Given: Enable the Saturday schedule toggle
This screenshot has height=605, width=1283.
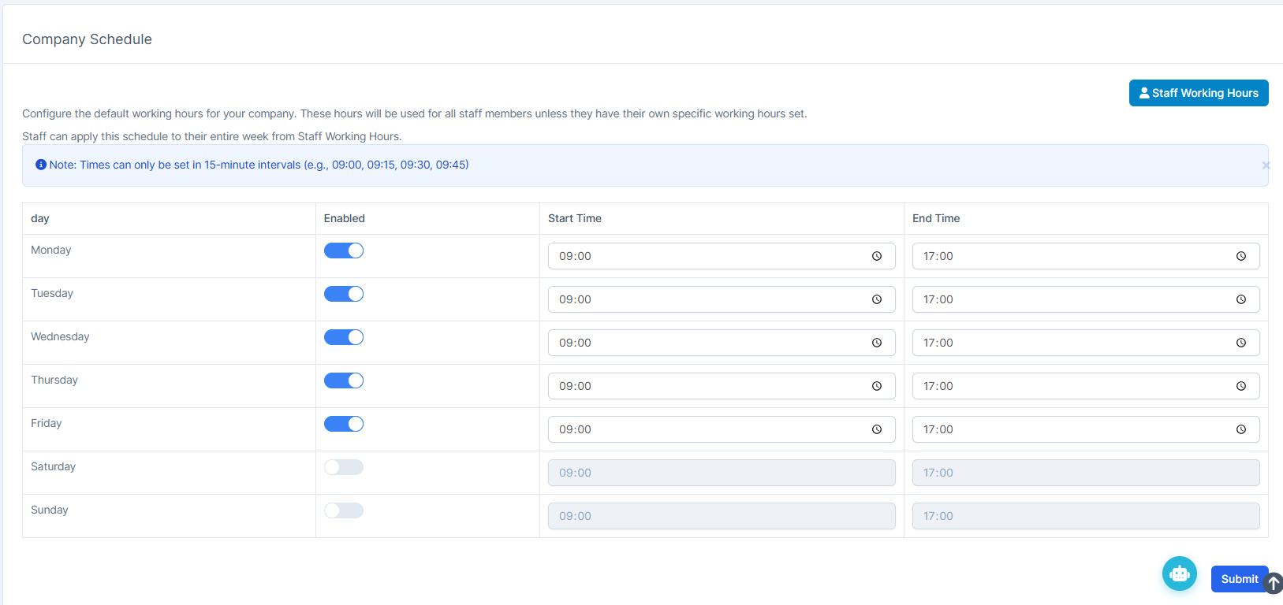Looking at the screenshot, I should (x=344, y=467).
